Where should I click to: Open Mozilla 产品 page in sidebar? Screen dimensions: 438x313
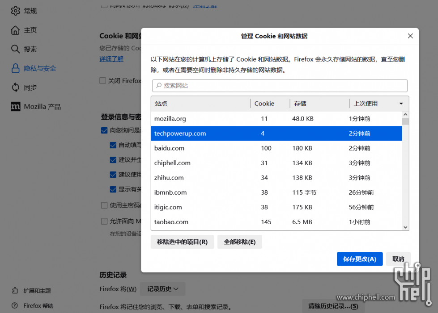click(x=43, y=107)
